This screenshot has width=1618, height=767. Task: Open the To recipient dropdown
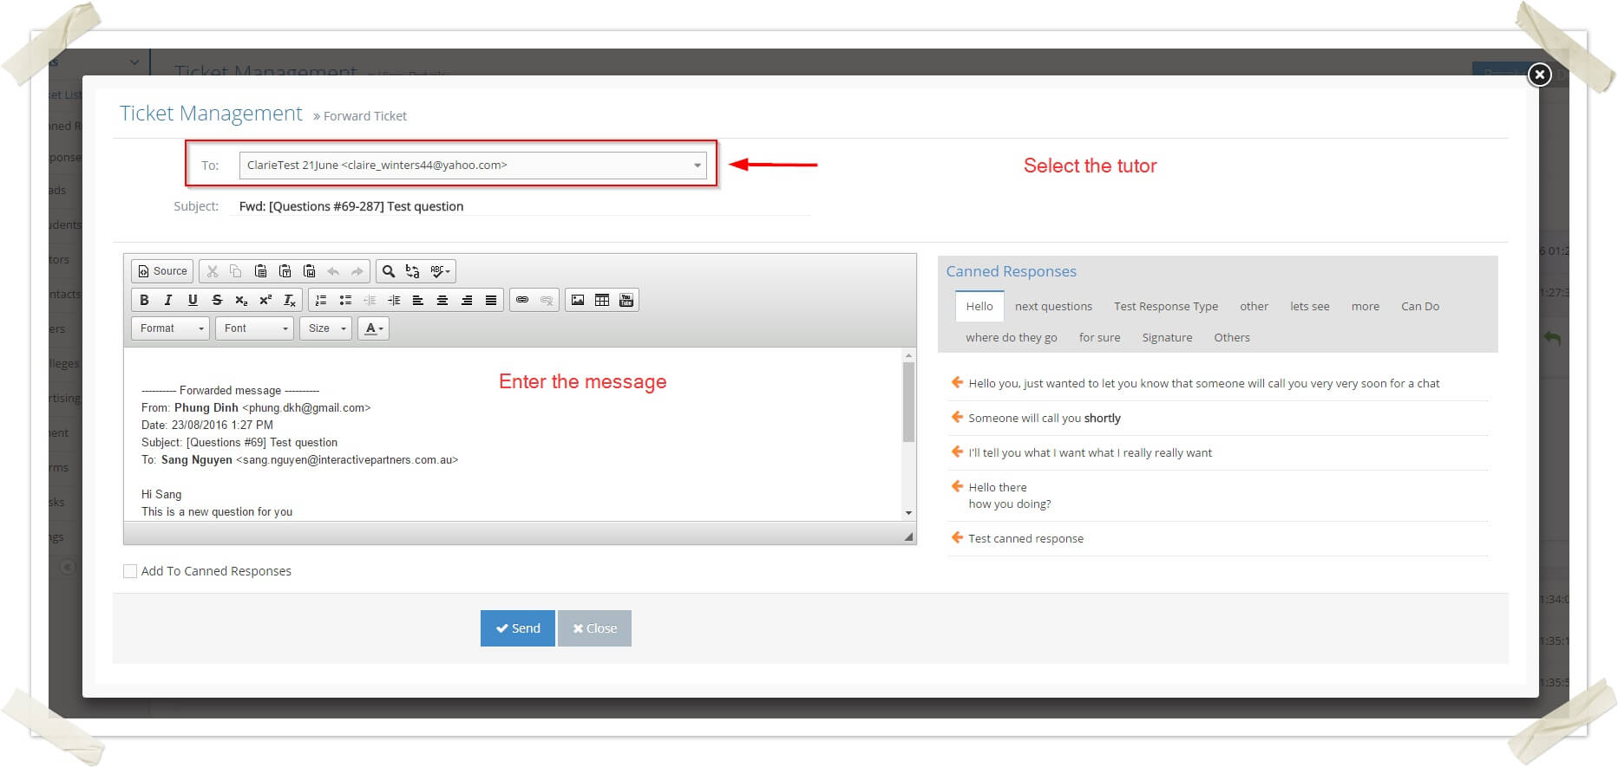473,165
